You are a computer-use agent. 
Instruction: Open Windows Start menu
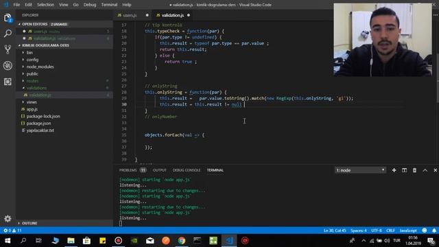[8, 241]
